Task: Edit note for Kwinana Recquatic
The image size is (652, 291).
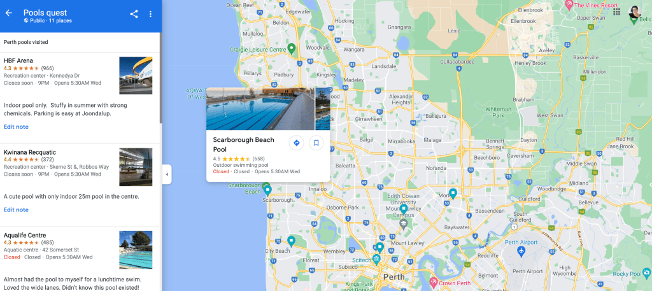Action: coord(16,209)
